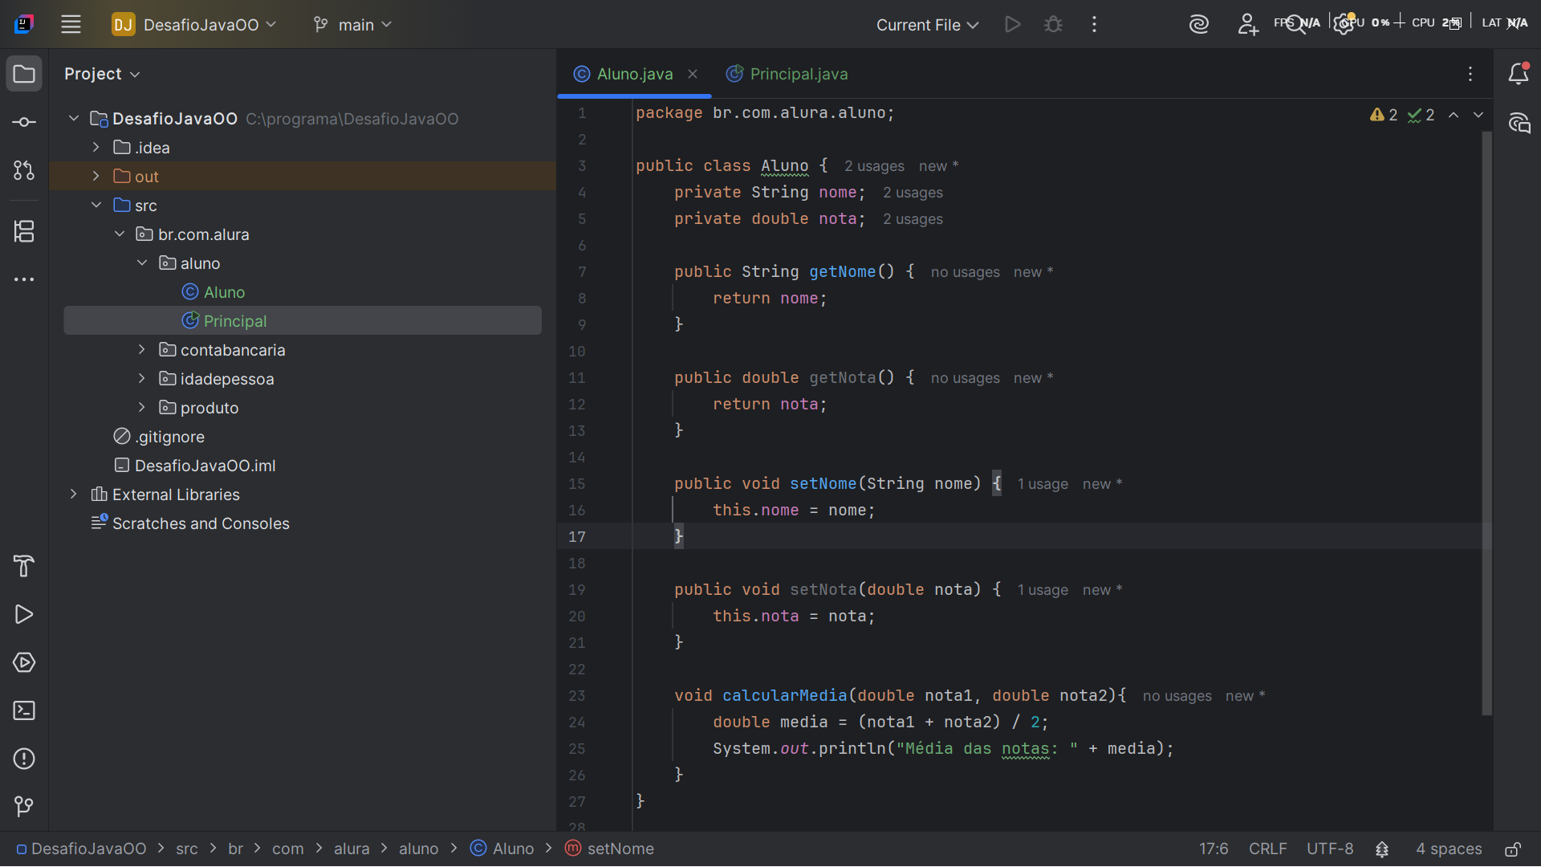Click the CRLF line separator widget
Image resolution: width=1541 pixels, height=867 pixels.
(1267, 849)
